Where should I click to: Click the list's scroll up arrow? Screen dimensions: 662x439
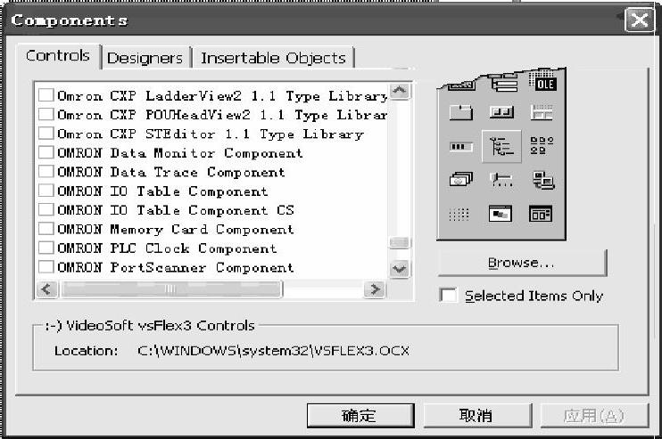[x=400, y=91]
